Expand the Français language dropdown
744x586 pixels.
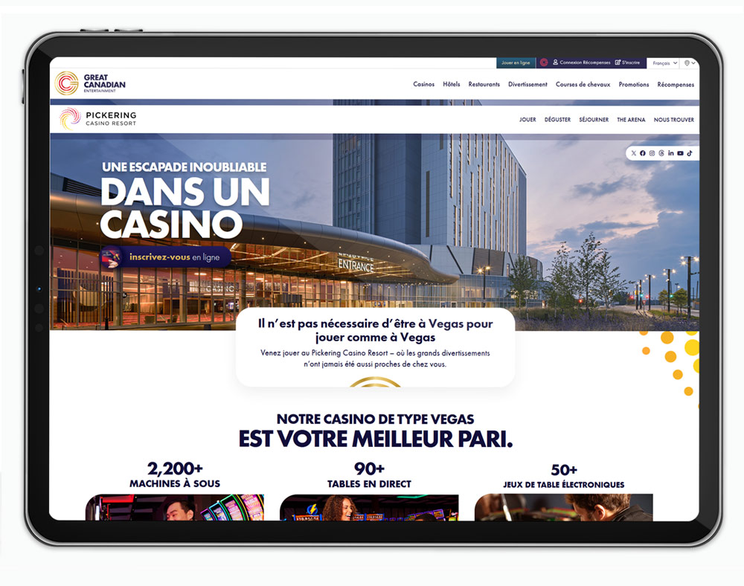pos(664,63)
